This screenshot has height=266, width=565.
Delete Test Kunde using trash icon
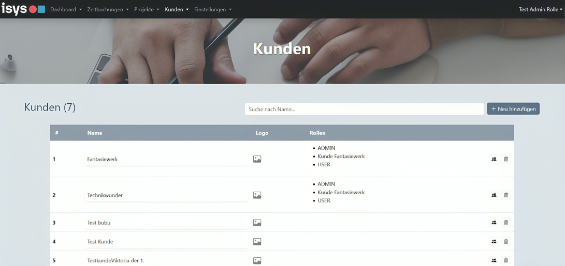click(506, 242)
